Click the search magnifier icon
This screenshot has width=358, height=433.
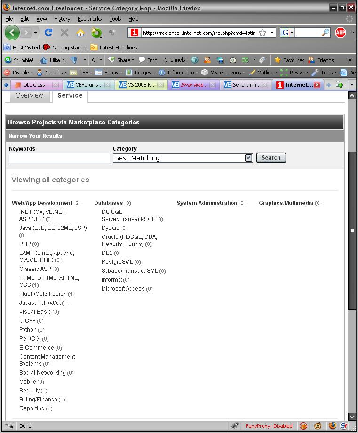(326, 33)
